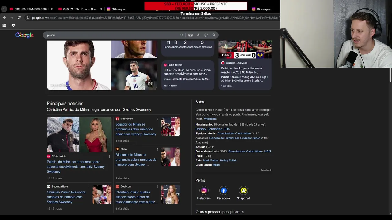
Task: Click the image gallery icon on the jersey photo
Action: pos(150,83)
